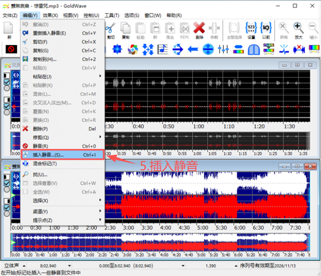This screenshot has height=276, width=321.
Task: Click the colorful pinwheel effect icon
Action: [x=133, y=49]
